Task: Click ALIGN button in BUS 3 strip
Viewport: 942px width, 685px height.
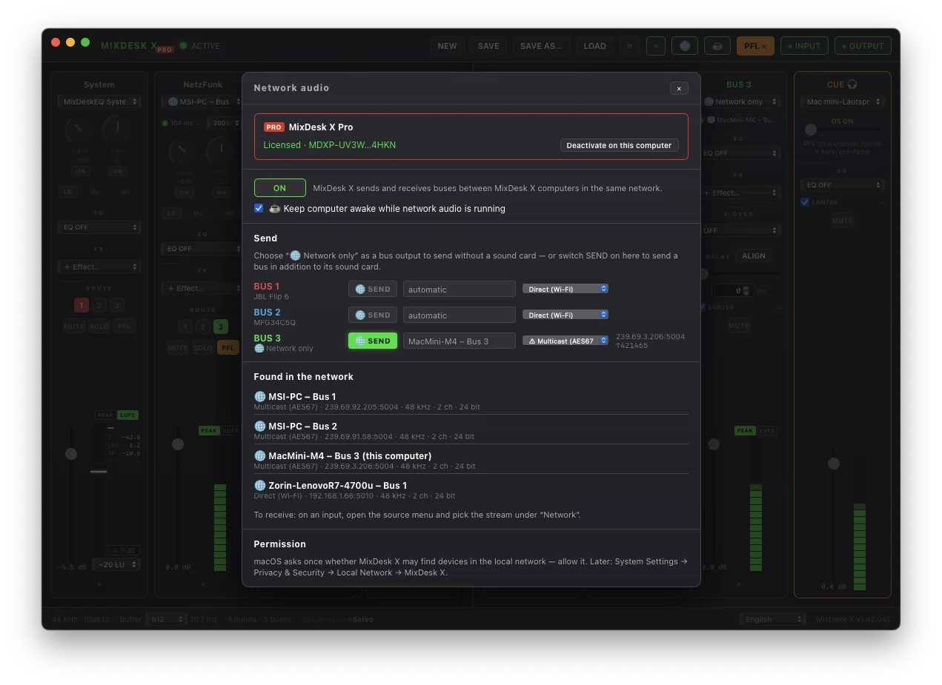Action: coord(754,255)
